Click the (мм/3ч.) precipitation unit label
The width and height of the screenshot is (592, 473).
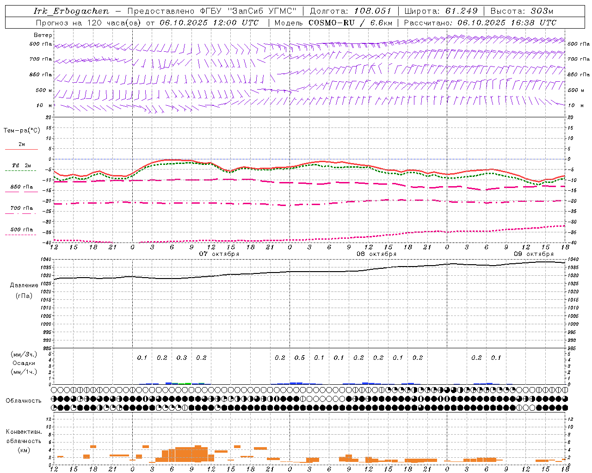24,354
